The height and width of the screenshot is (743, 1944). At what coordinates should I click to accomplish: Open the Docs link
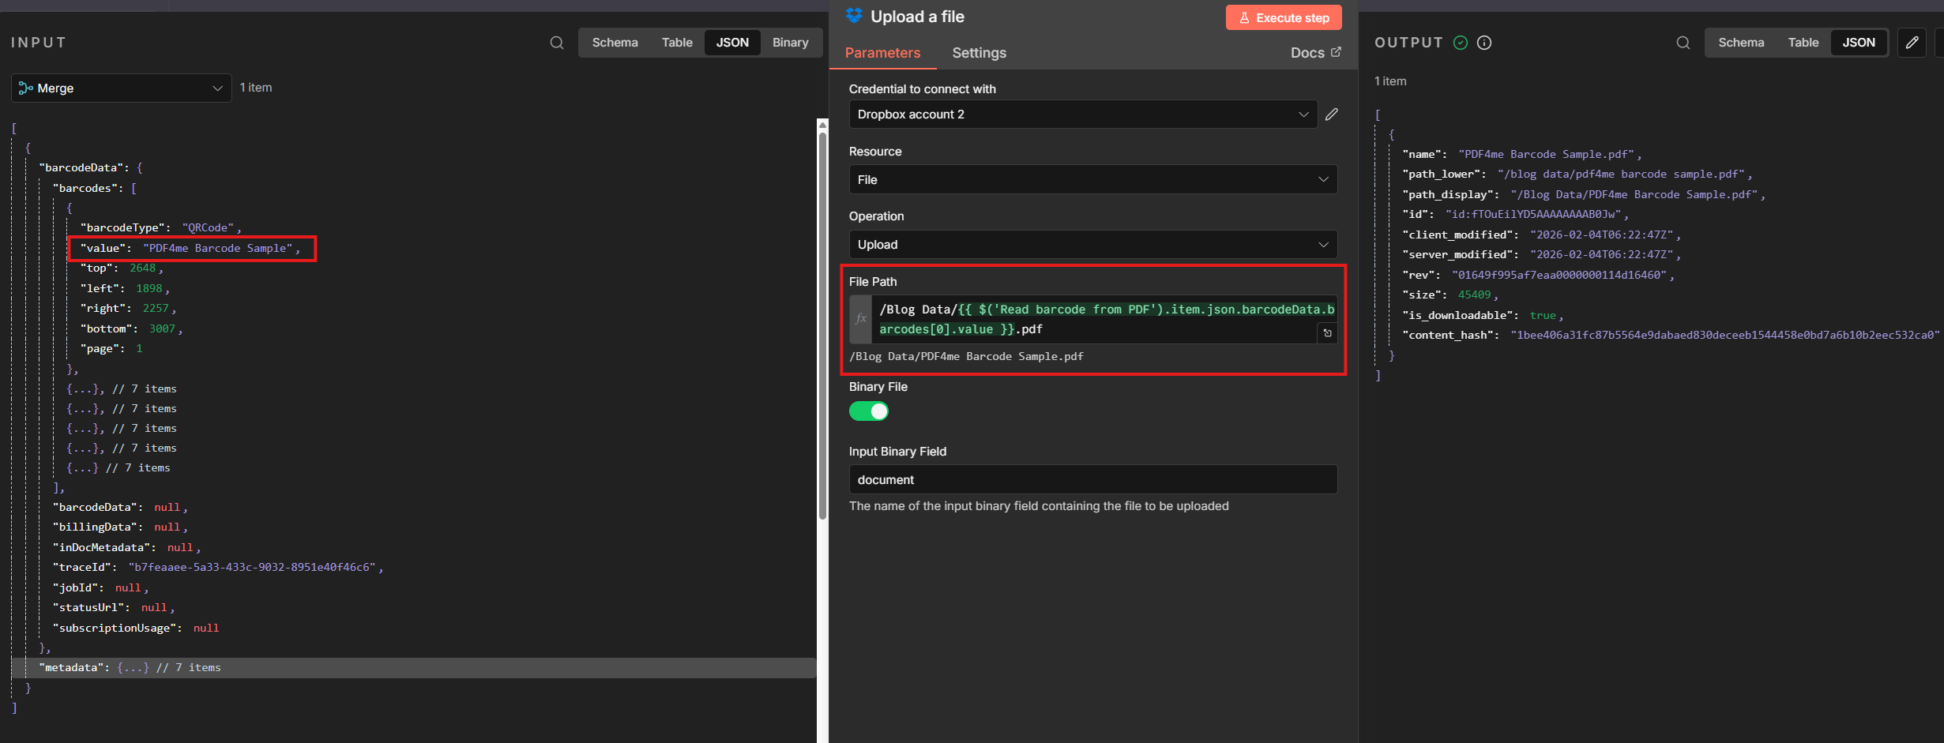pyautogui.click(x=1315, y=53)
